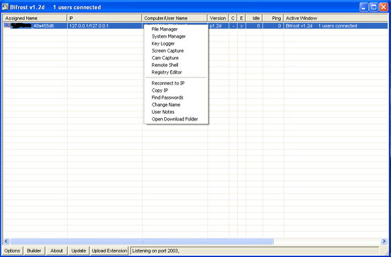
Task: Click Active Window column header
Action: (336, 18)
